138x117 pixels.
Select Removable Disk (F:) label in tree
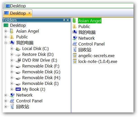[x=41, y=66]
